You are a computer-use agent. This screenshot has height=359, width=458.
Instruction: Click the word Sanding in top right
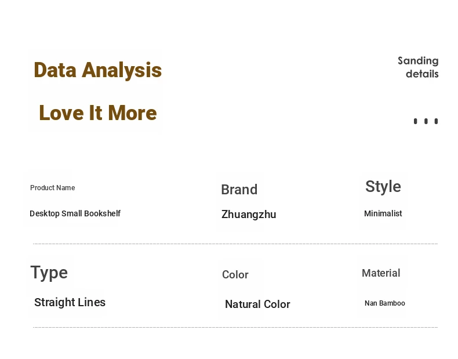pos(418,61)
